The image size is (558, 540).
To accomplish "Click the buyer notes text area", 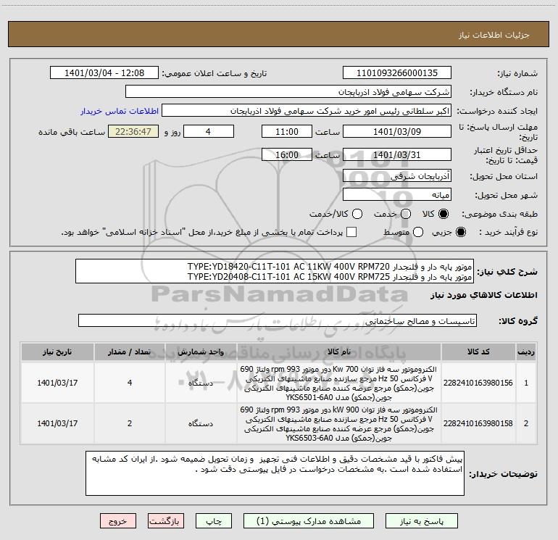I will (x=275, y=473).
